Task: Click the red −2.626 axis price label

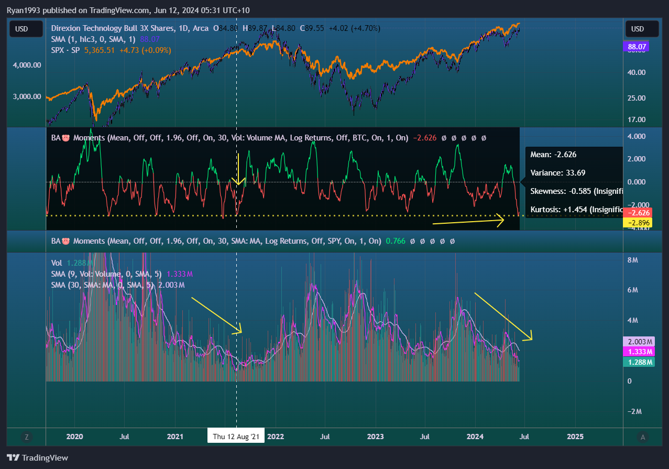Action: 638,213
